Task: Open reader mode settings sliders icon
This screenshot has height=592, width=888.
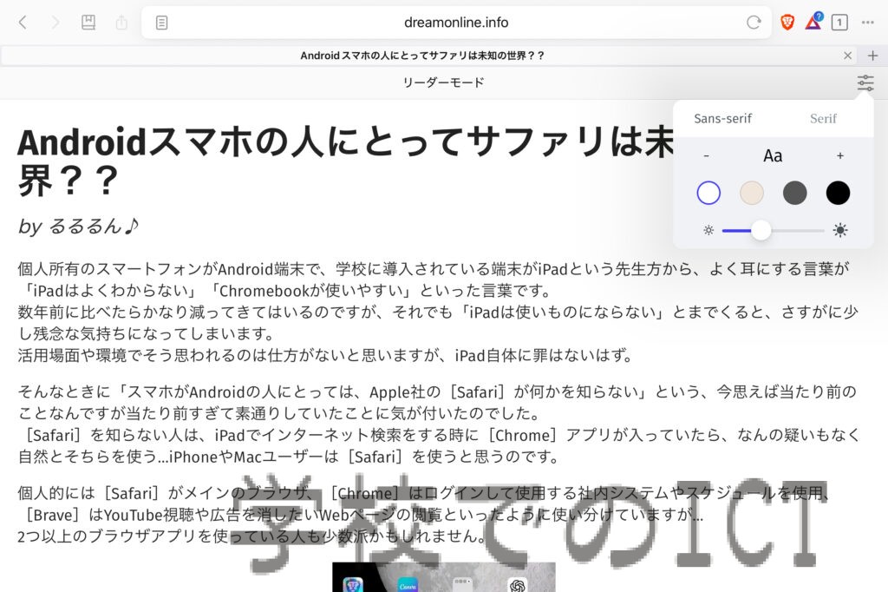Action: click(865, 82)
